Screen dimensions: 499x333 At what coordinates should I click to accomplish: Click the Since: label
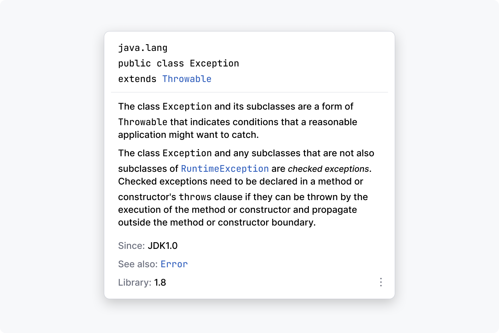tap(131, 246)
